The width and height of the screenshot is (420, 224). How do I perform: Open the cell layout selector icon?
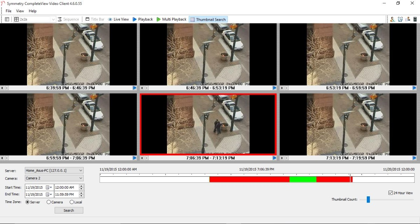click(6, 19)
